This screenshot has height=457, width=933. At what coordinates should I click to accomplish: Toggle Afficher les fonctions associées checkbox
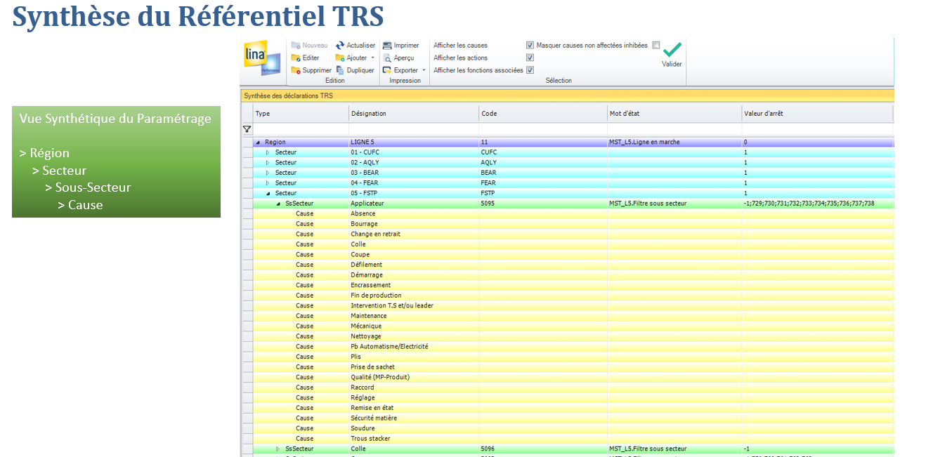point(530,69)
